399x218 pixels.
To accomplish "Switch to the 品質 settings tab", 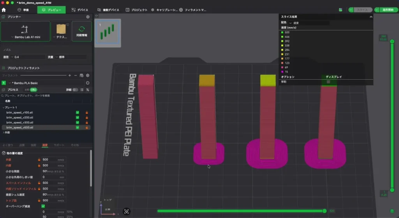I will pyautogui.click(x=22, y=145).
